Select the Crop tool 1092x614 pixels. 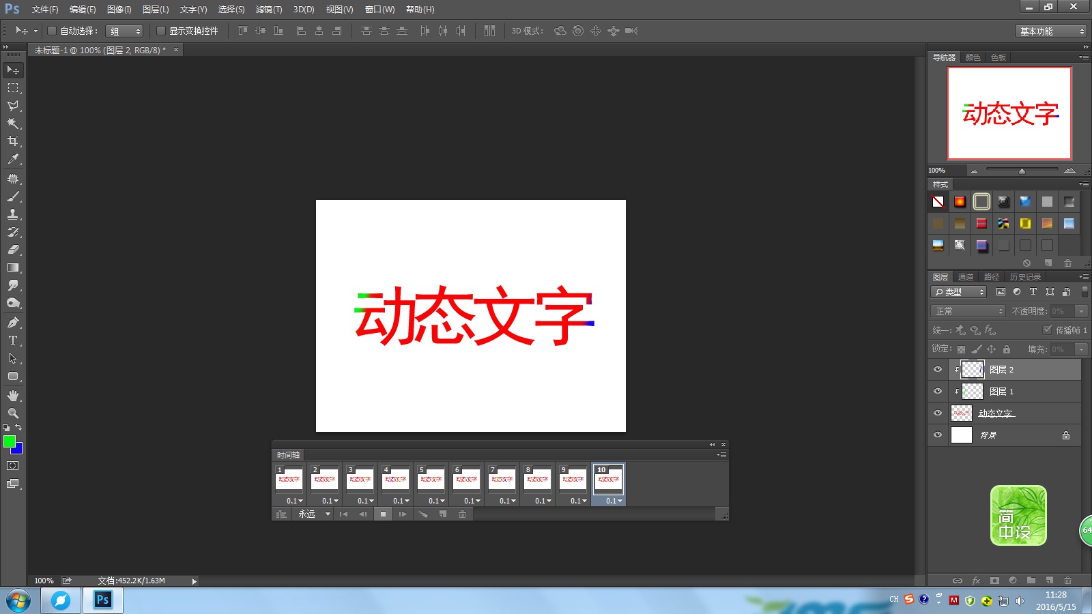click(x=13, y=141)
